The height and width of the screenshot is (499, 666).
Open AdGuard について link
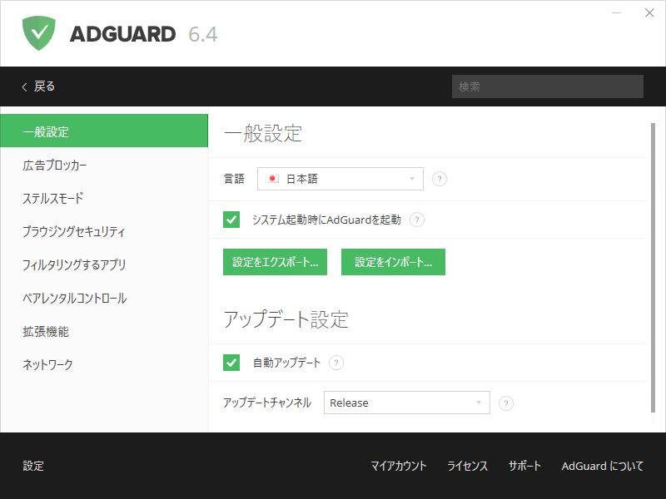602,466
